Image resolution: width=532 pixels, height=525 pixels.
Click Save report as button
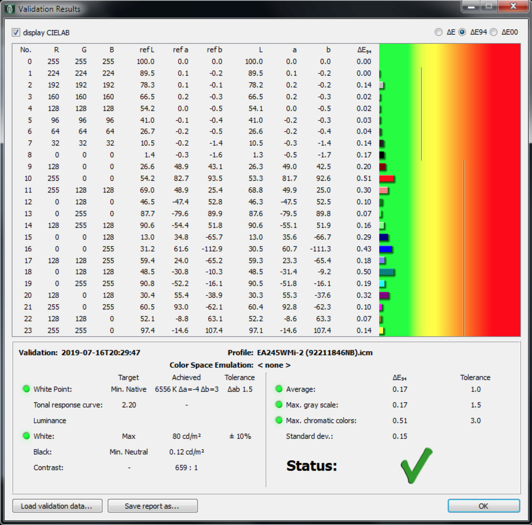click(152, 506)
